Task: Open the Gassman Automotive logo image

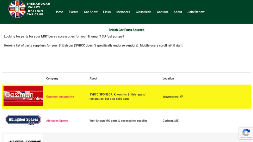Action: (x=23, y=96)
